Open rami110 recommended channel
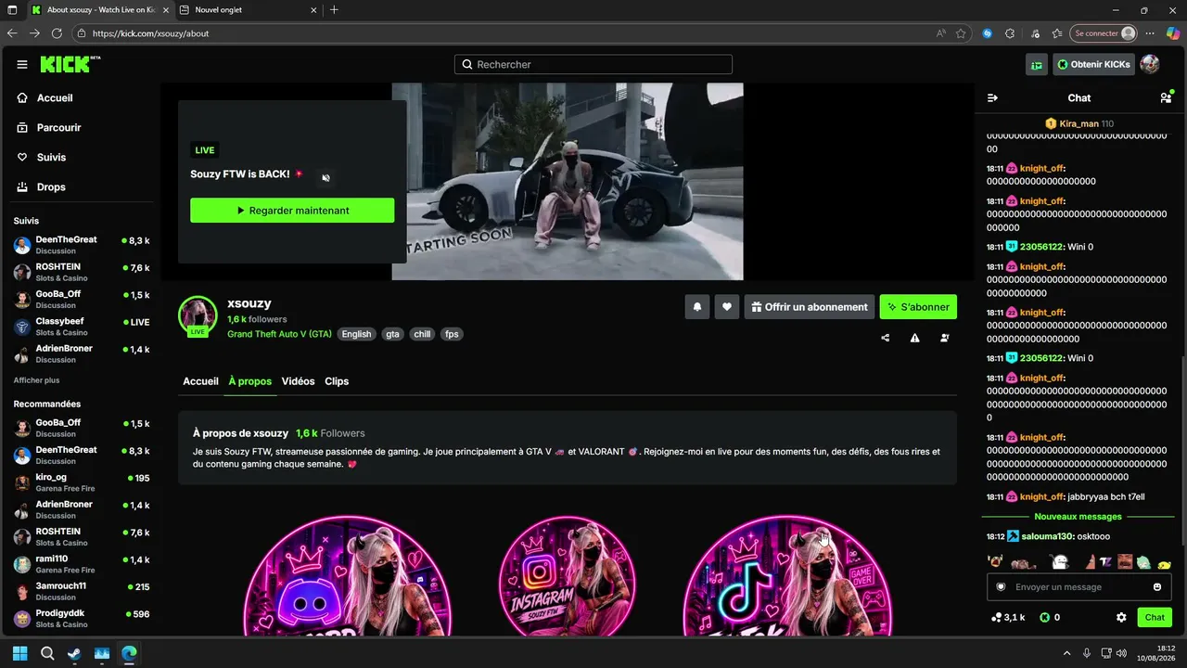1187x668 pixels. point(82,564)
